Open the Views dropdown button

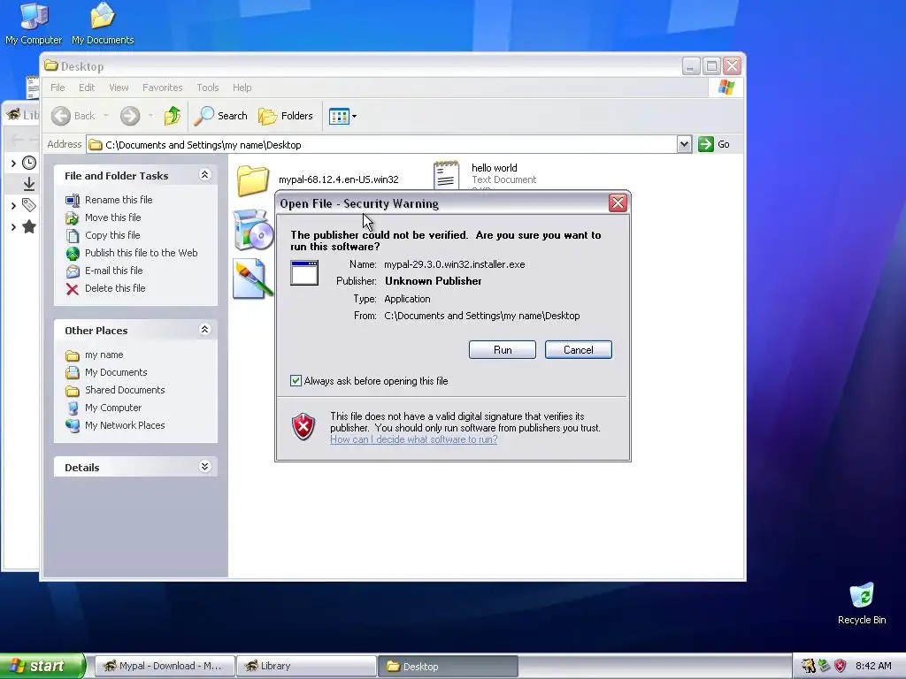pyautogui.click(x=342, y=116)
